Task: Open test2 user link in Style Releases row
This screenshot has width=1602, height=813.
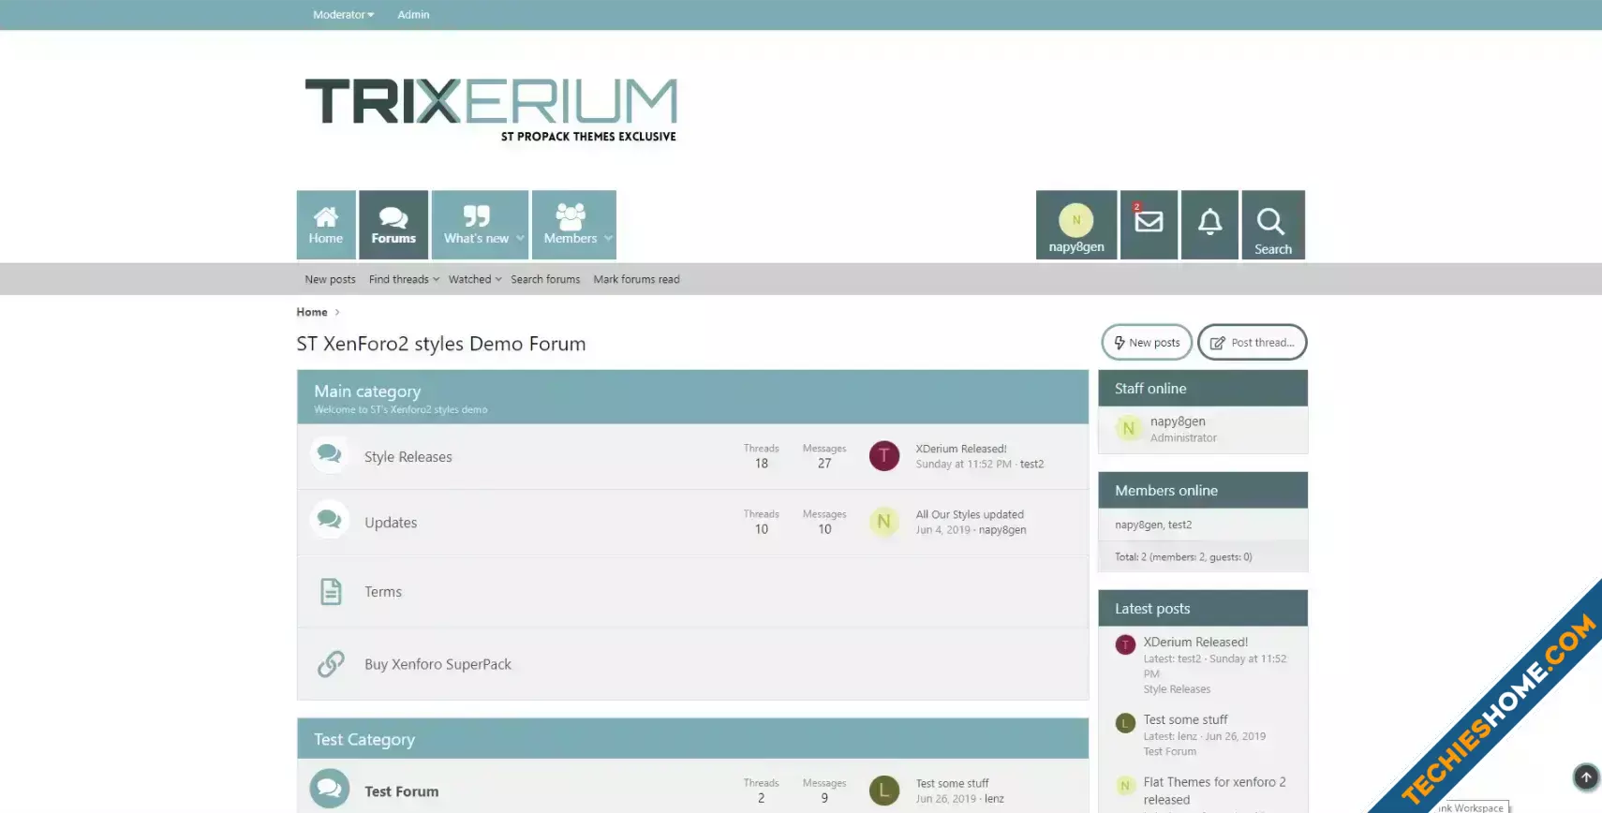Action: click(x=1031, y=464)
